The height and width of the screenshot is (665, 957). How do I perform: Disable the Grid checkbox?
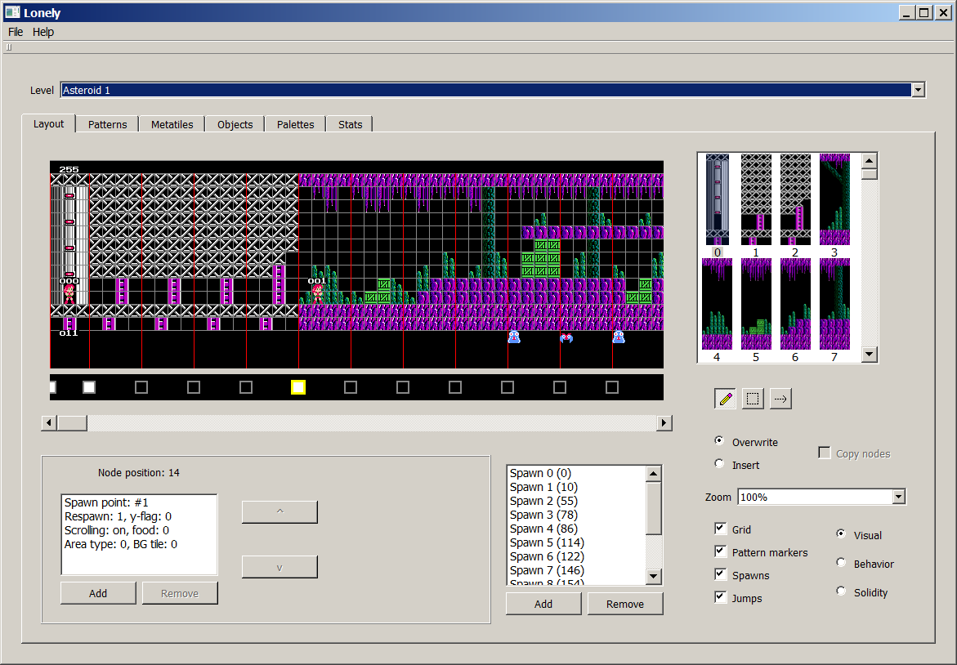pyautogui.click(x=720, y=529)
